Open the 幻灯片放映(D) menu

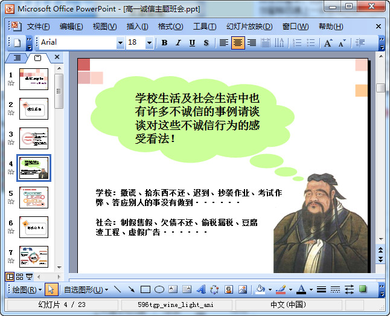pos(249,27)
